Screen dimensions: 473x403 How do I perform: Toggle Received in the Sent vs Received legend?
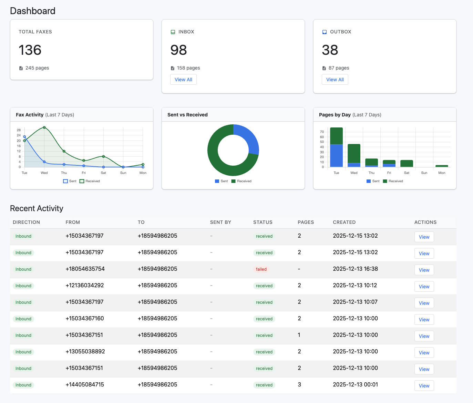pos(241,181)
